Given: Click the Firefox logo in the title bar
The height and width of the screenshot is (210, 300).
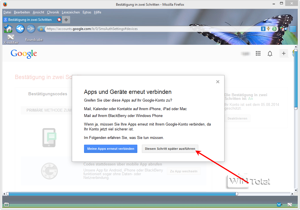Looking at the screenshot, I should (x=5, y=4).
